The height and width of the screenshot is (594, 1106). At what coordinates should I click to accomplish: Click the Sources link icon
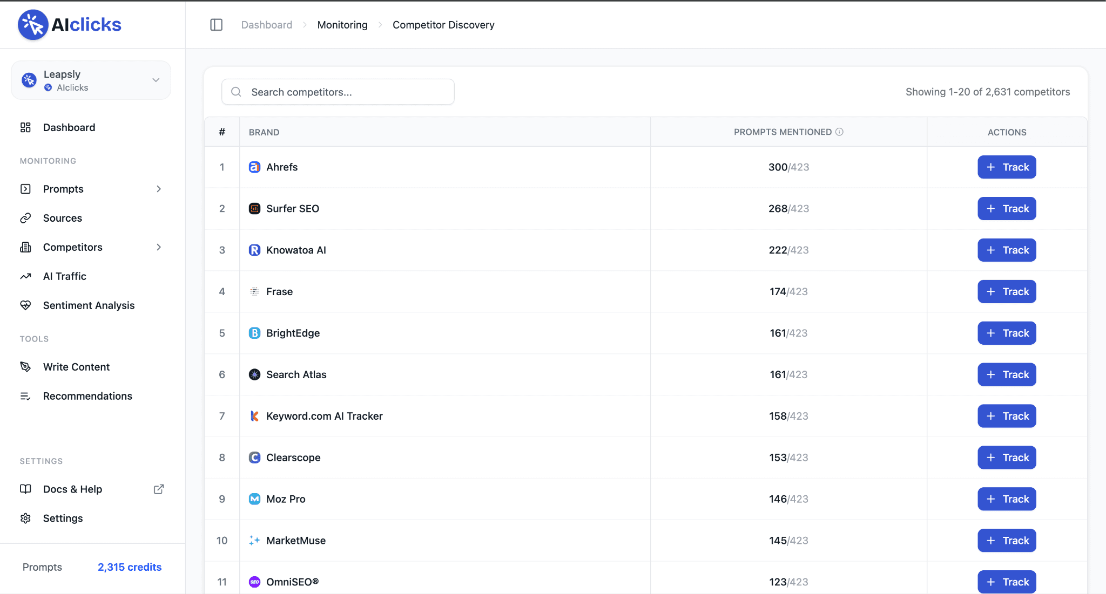coord(25,218)
